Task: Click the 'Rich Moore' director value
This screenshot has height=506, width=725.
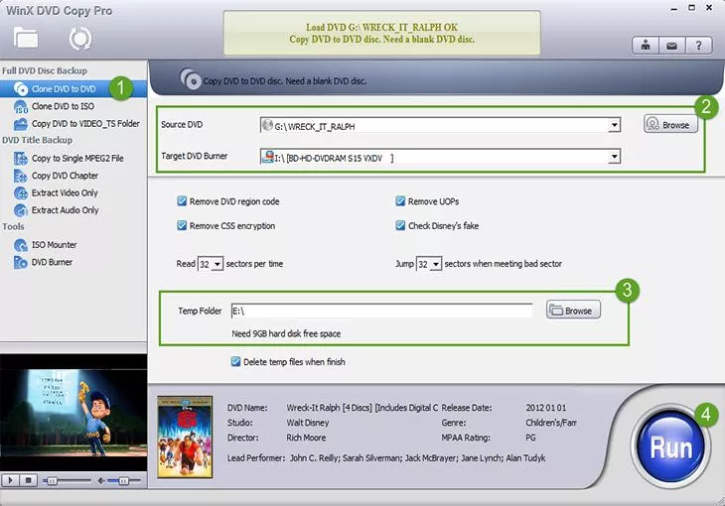Action: point(306,438)
